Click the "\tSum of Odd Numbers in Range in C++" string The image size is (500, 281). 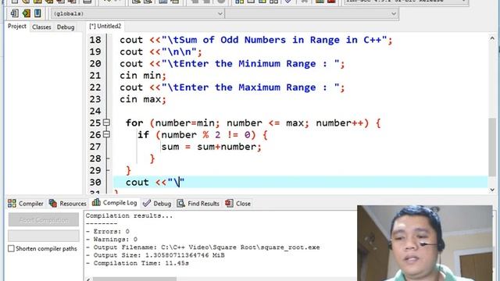(x=274, y=40)
